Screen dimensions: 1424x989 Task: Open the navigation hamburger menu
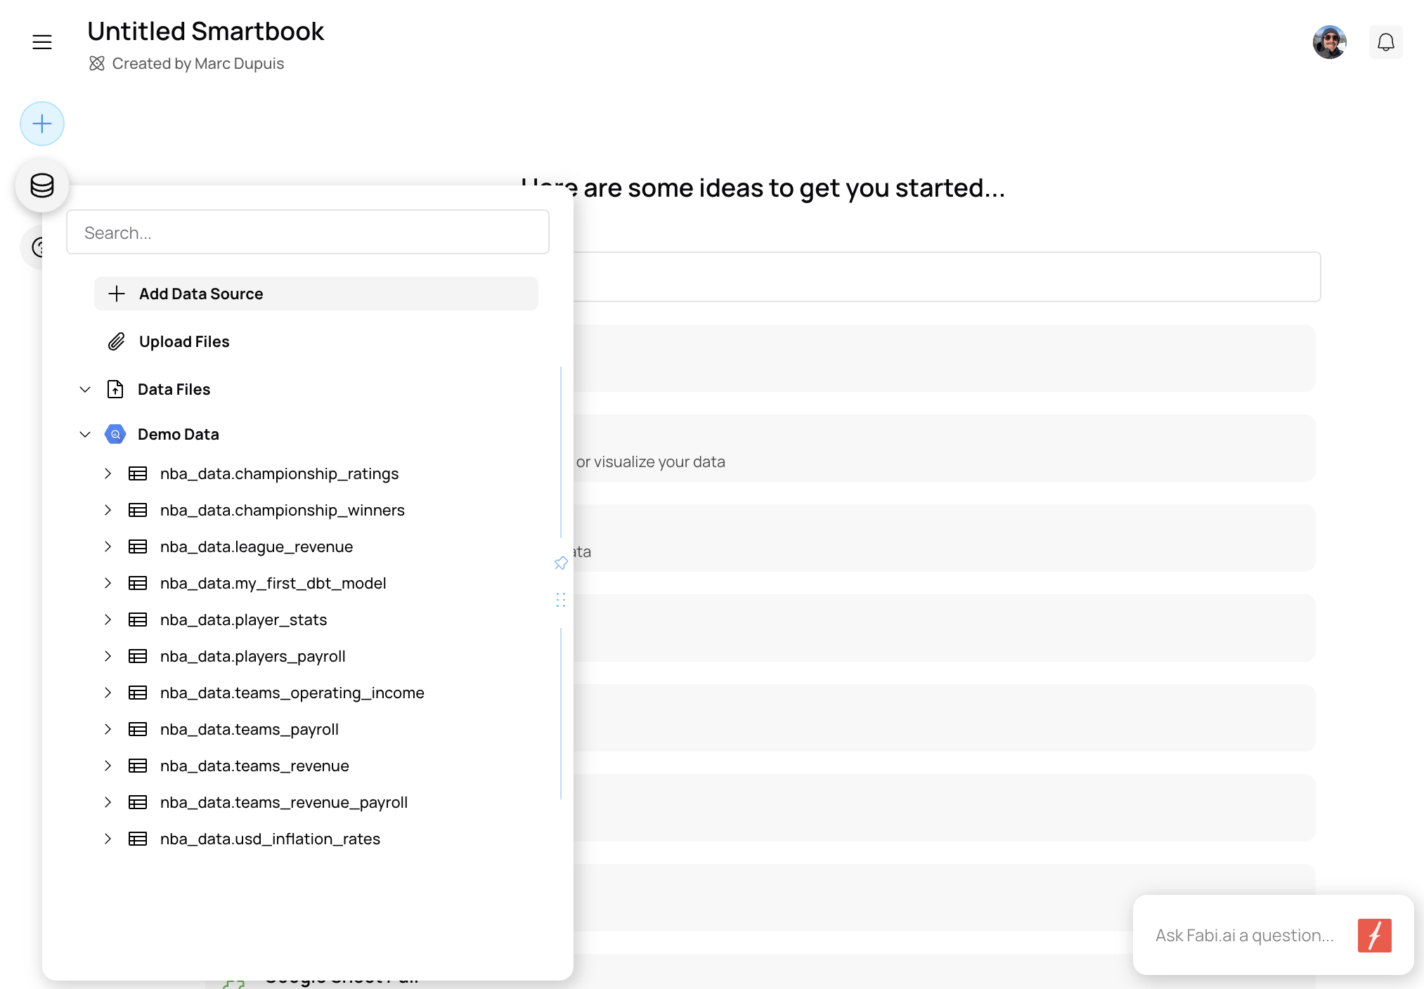41,41
